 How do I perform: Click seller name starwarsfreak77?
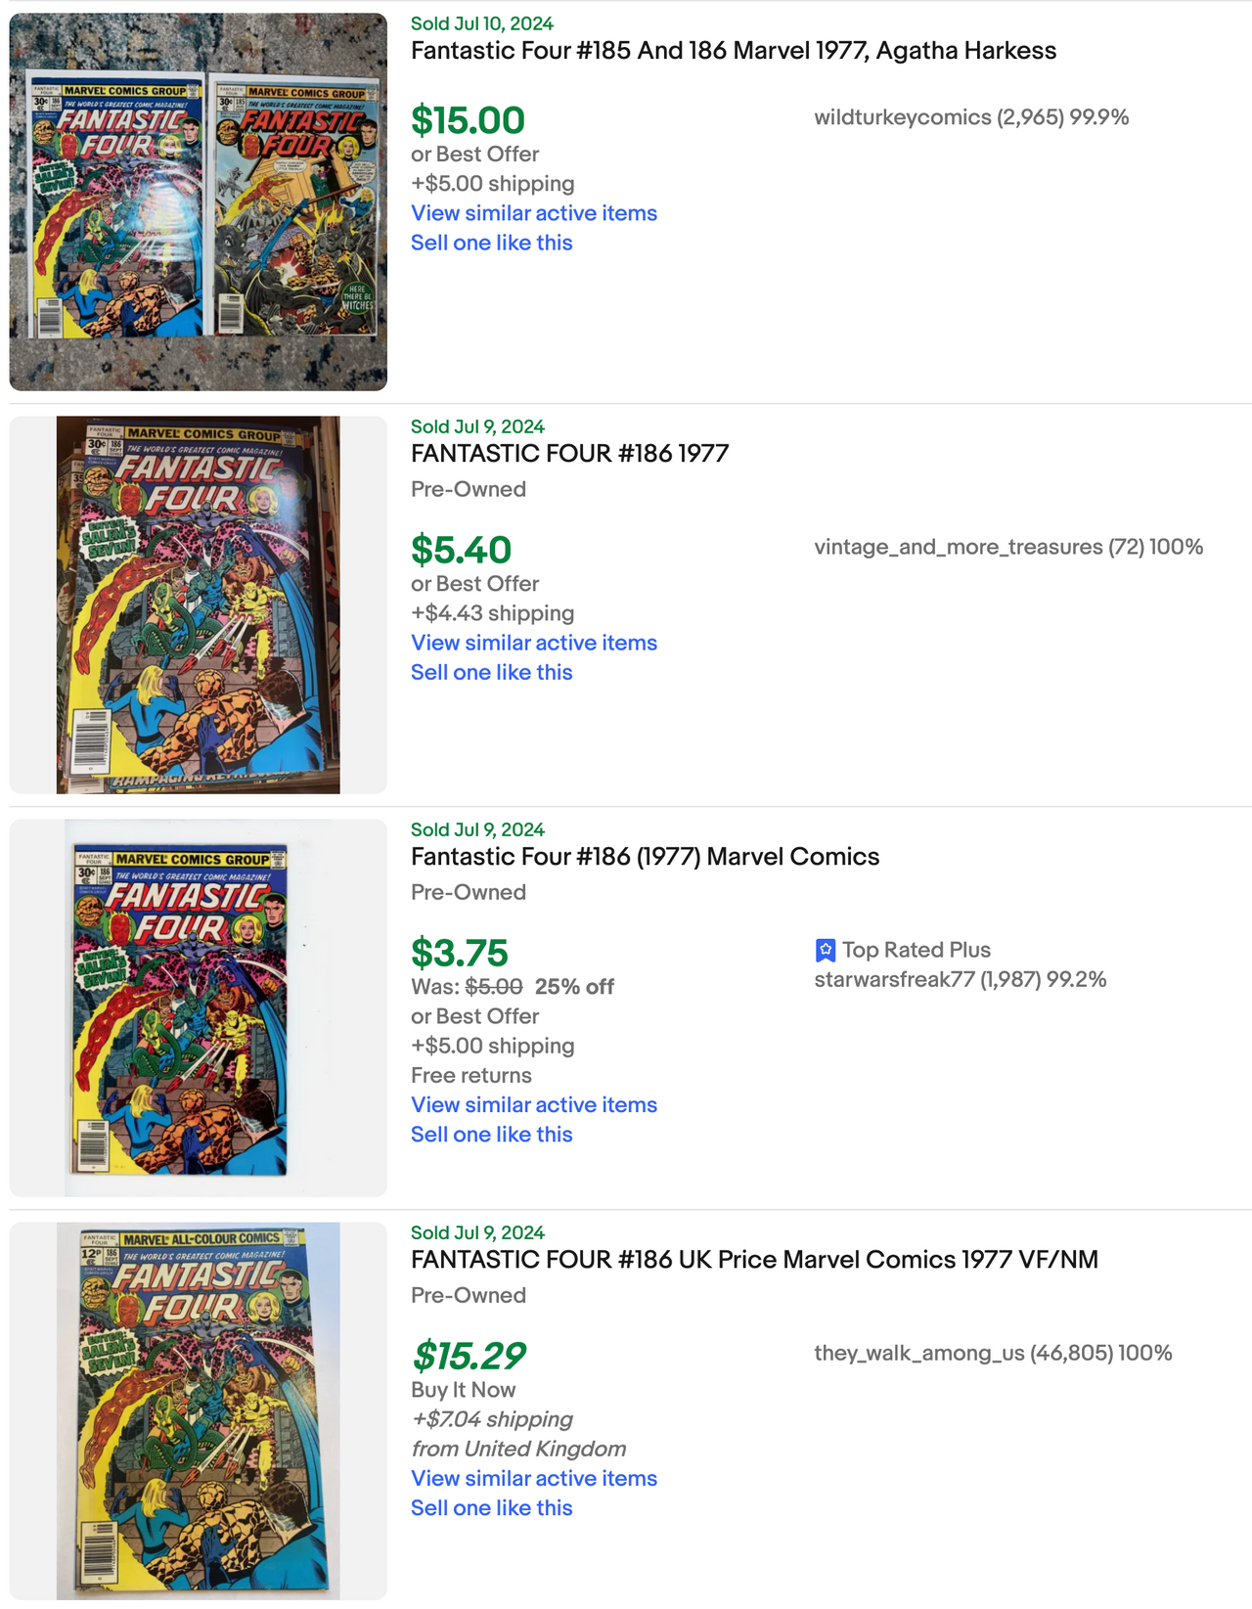pos(894,979)
